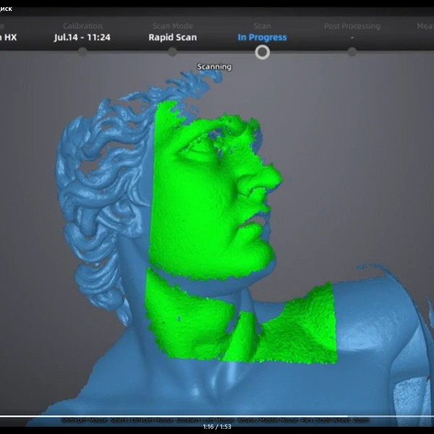Open the partially visible Measurement step

(x=425, y=26)
